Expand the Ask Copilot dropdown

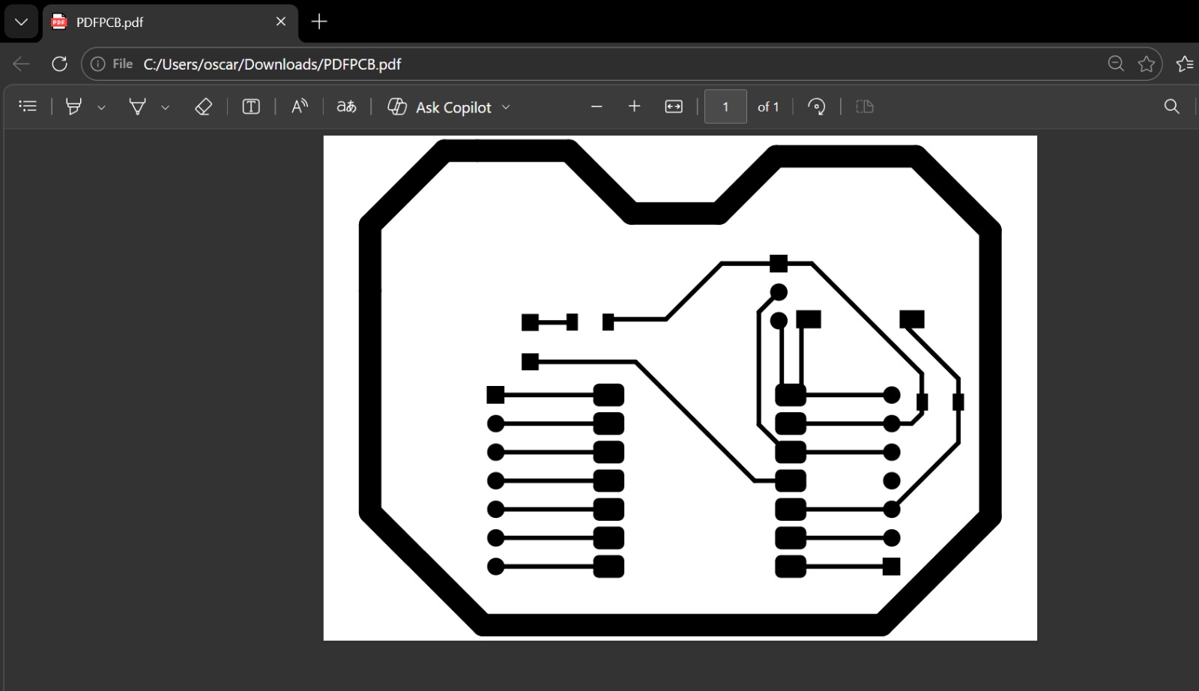[x=506, y=107]
